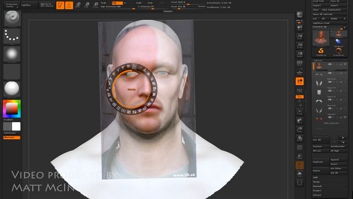Click the right shelf Move view icon

coord(299,121)
